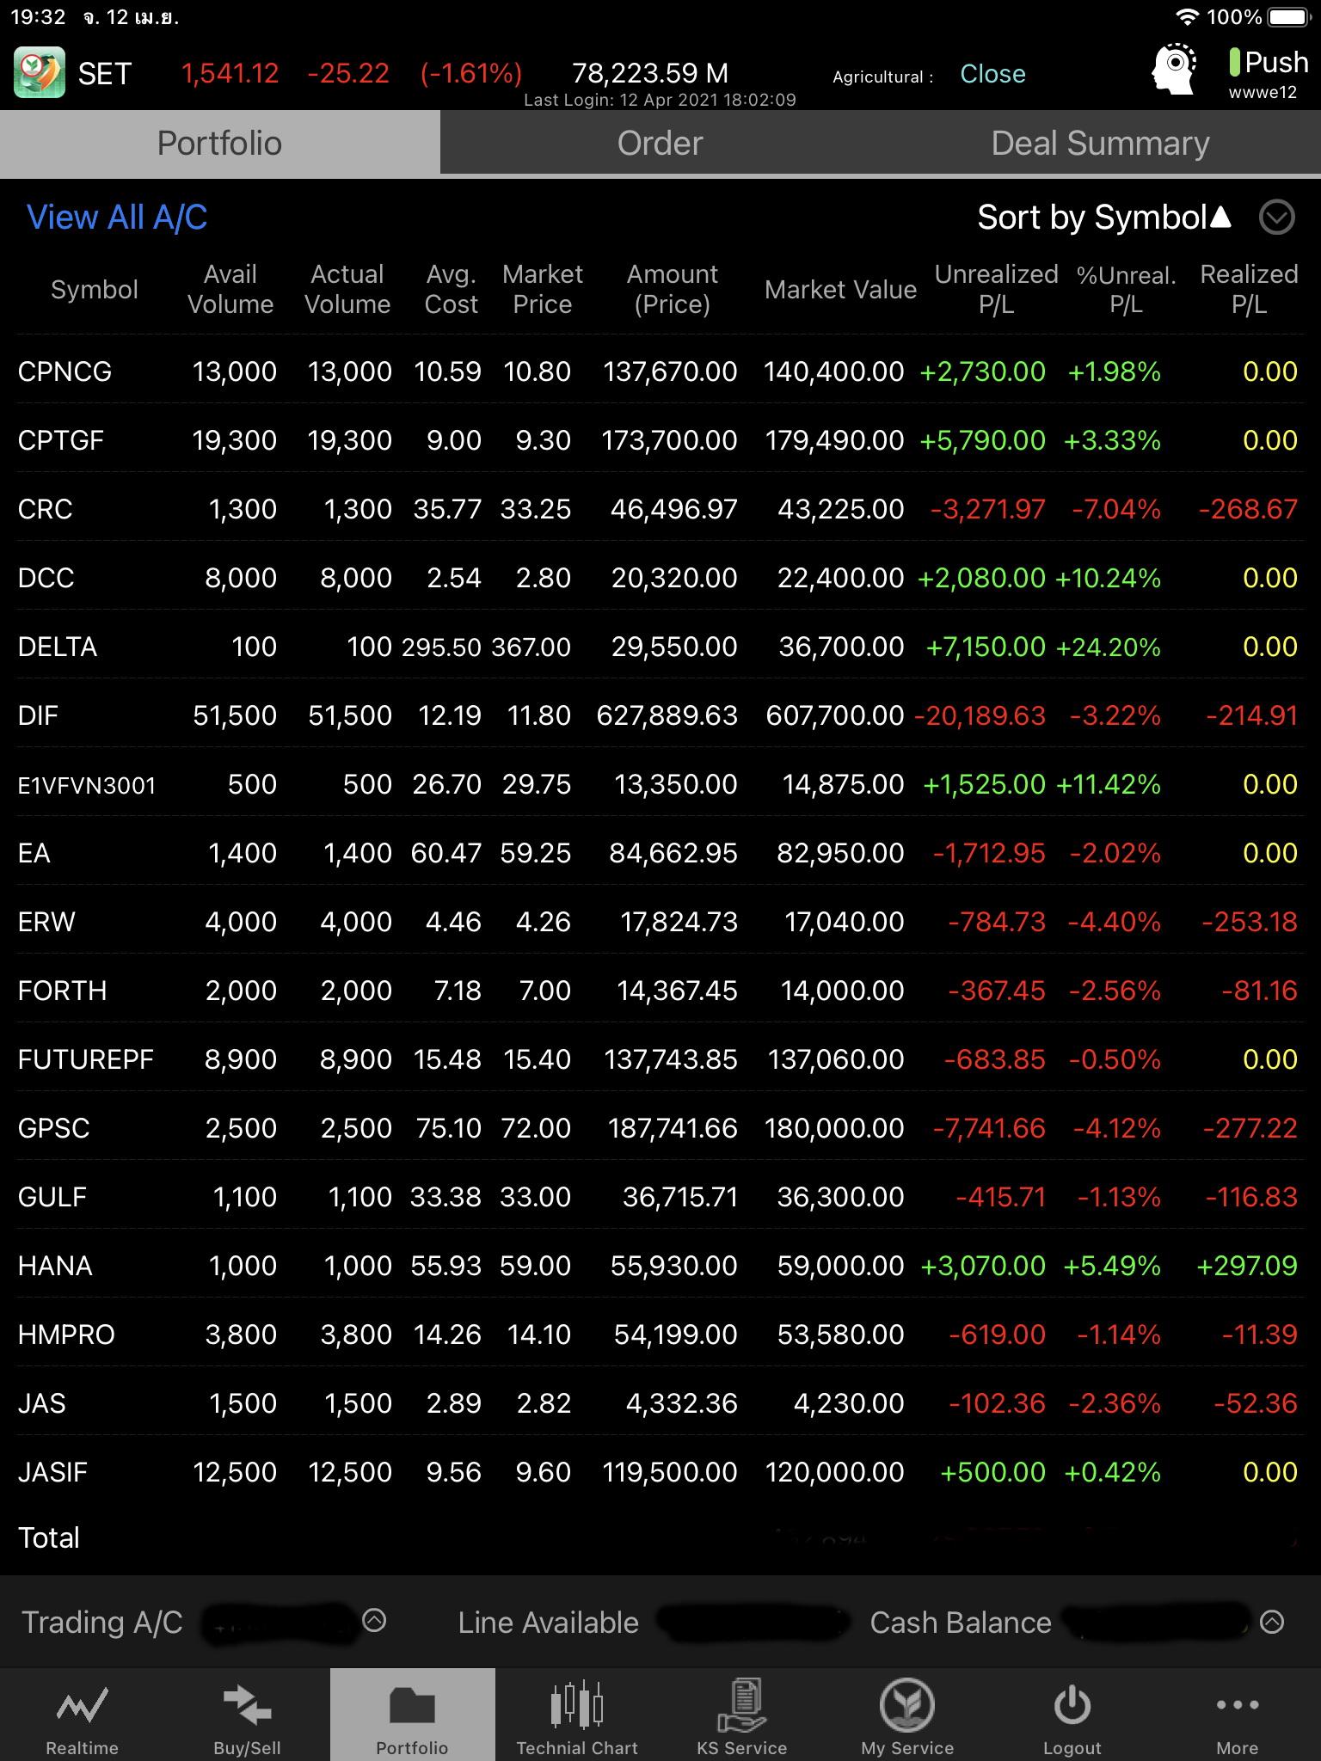The height and width of the screenshot is (1761, 1321).
Task: Tap the battery indicator icon
Action: (1288, 17)
